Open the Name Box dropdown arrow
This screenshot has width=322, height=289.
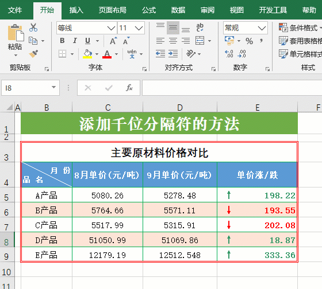[53, 88]
